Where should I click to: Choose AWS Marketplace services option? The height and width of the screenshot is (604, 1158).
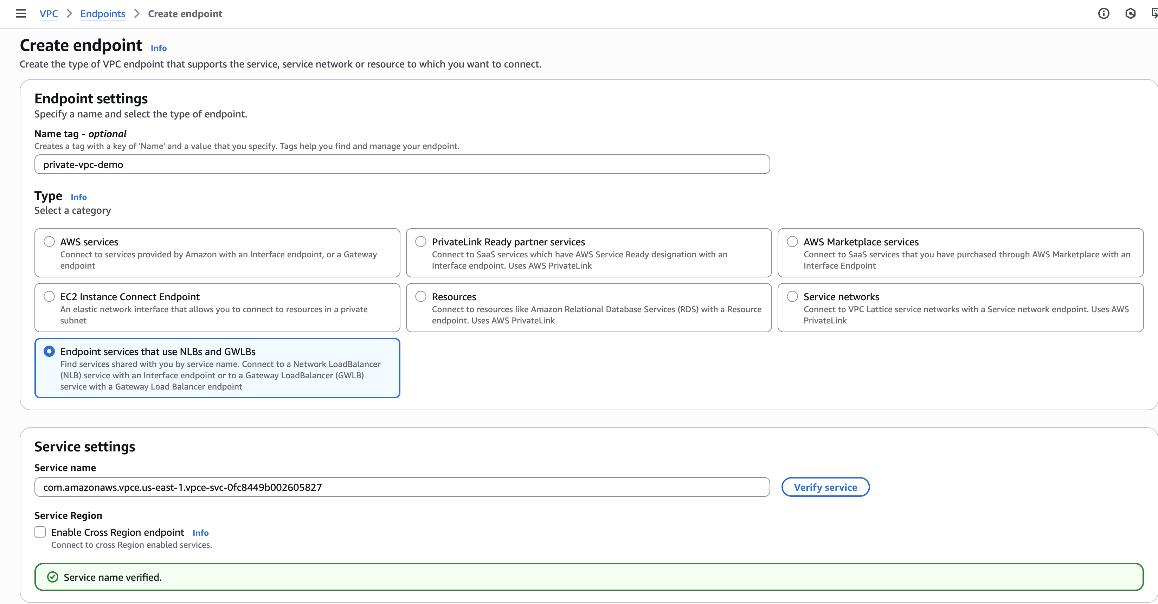tap(792, 242)
